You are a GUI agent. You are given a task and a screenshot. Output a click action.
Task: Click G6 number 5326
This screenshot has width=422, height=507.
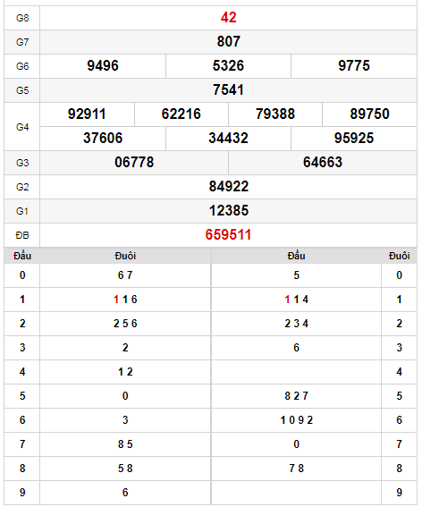[228, 65]
